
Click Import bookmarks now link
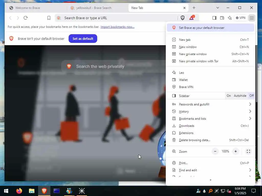117,27
